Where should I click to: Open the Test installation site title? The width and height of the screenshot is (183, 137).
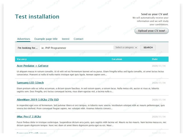(x=37, y=17)
